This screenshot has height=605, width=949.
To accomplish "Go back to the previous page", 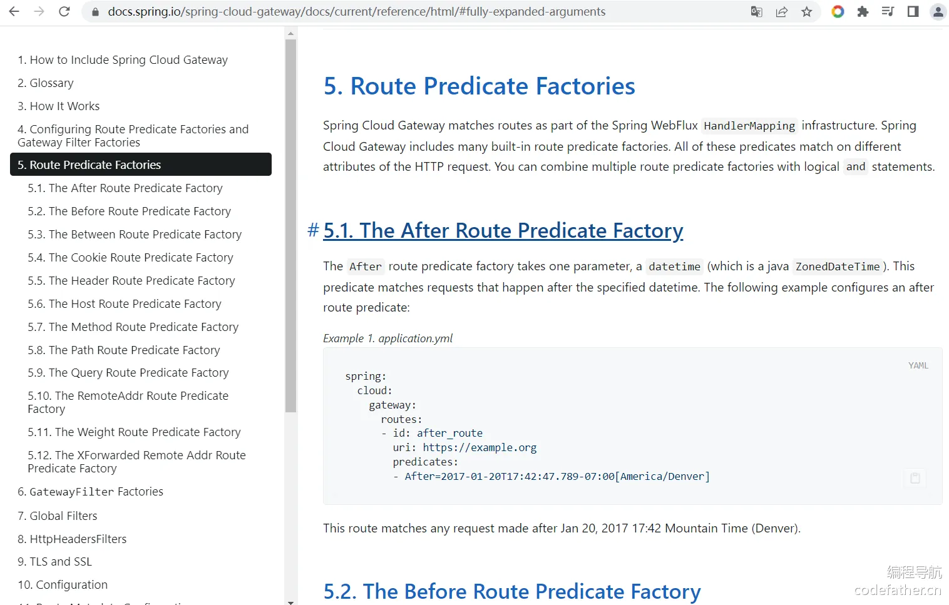I will coord(14,11).
